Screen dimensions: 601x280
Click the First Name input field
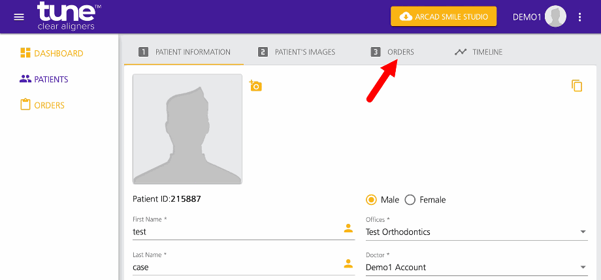tap(244, 232)
